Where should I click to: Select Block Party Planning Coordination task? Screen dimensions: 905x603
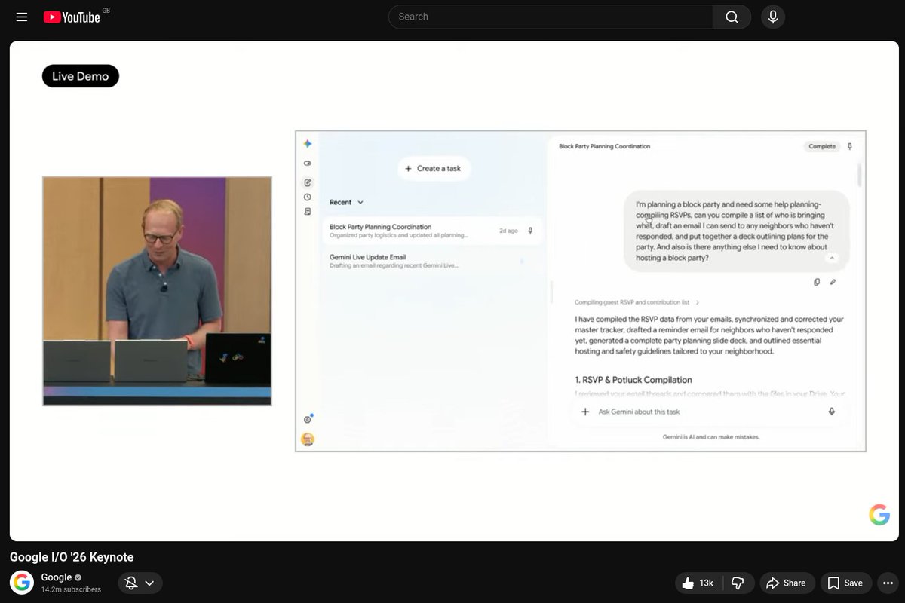click(x=434, y=231)
